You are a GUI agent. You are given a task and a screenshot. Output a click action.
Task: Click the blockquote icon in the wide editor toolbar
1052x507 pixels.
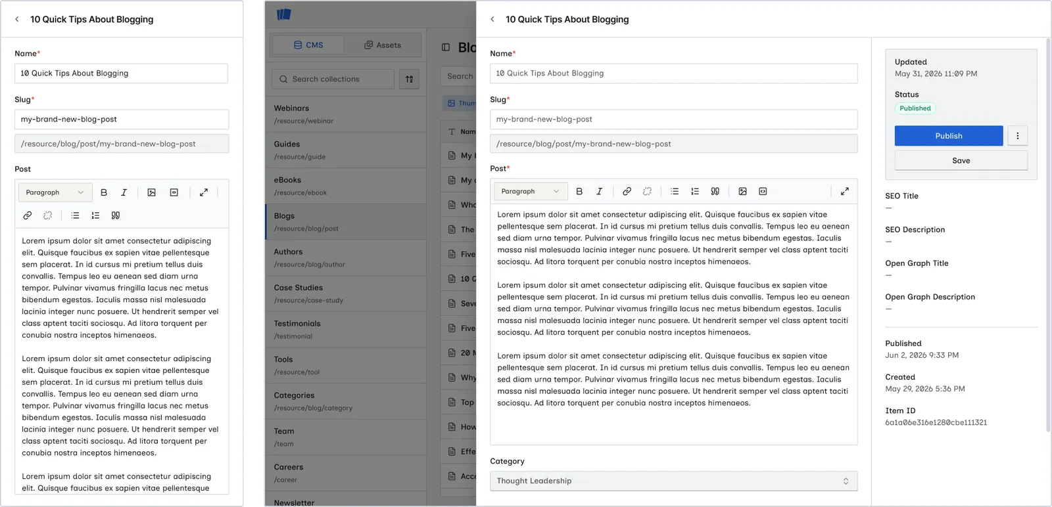coord(715,191)
